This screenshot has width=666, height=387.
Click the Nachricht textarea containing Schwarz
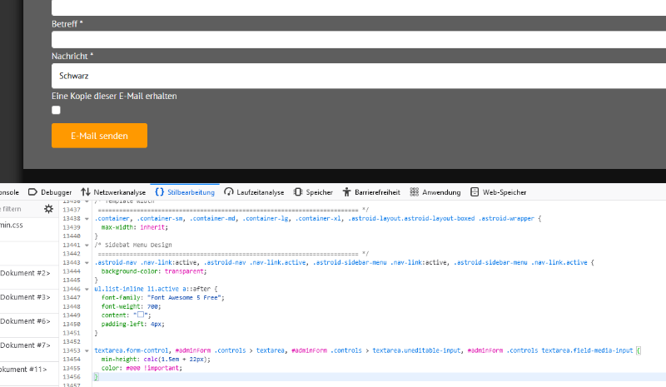tap(359, 76)
